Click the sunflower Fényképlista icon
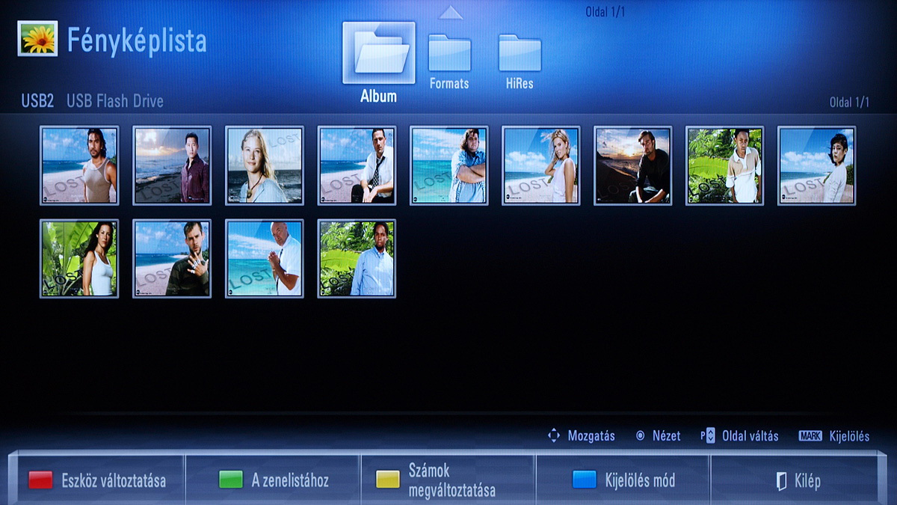This screenshot has width=897, height=505. pyautogui.click(x=37, y=39)
